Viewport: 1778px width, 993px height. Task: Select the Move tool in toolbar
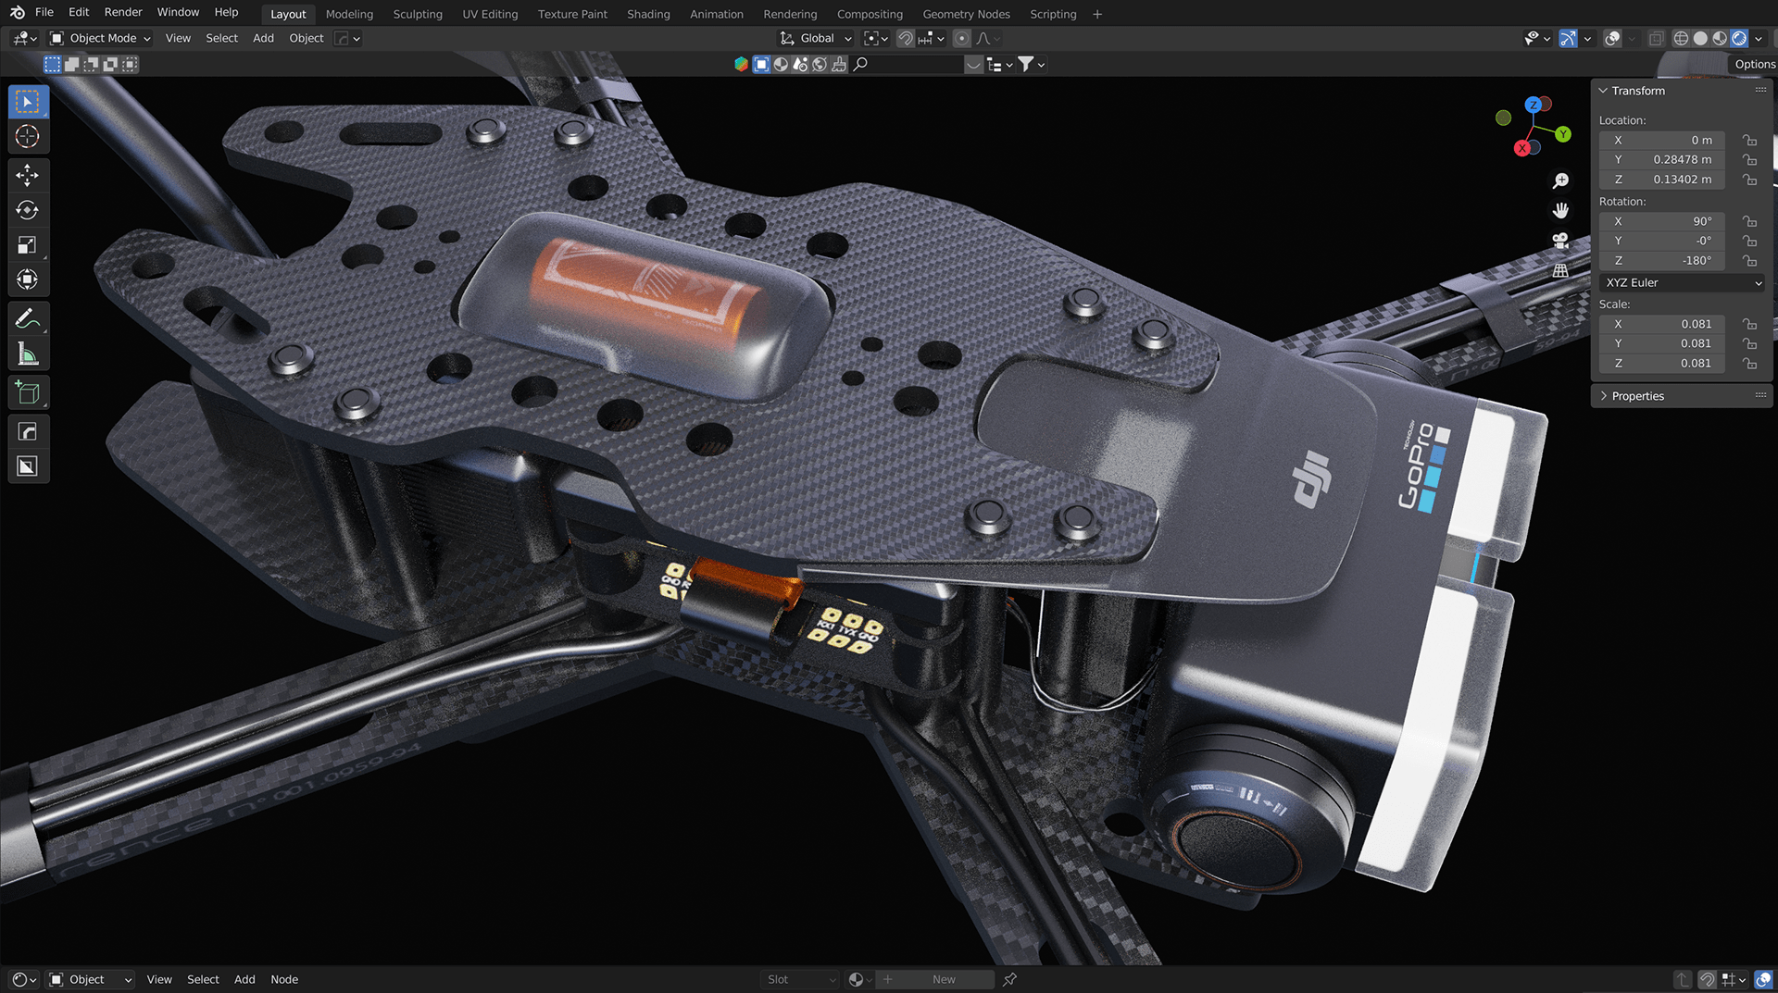(27, 175)
